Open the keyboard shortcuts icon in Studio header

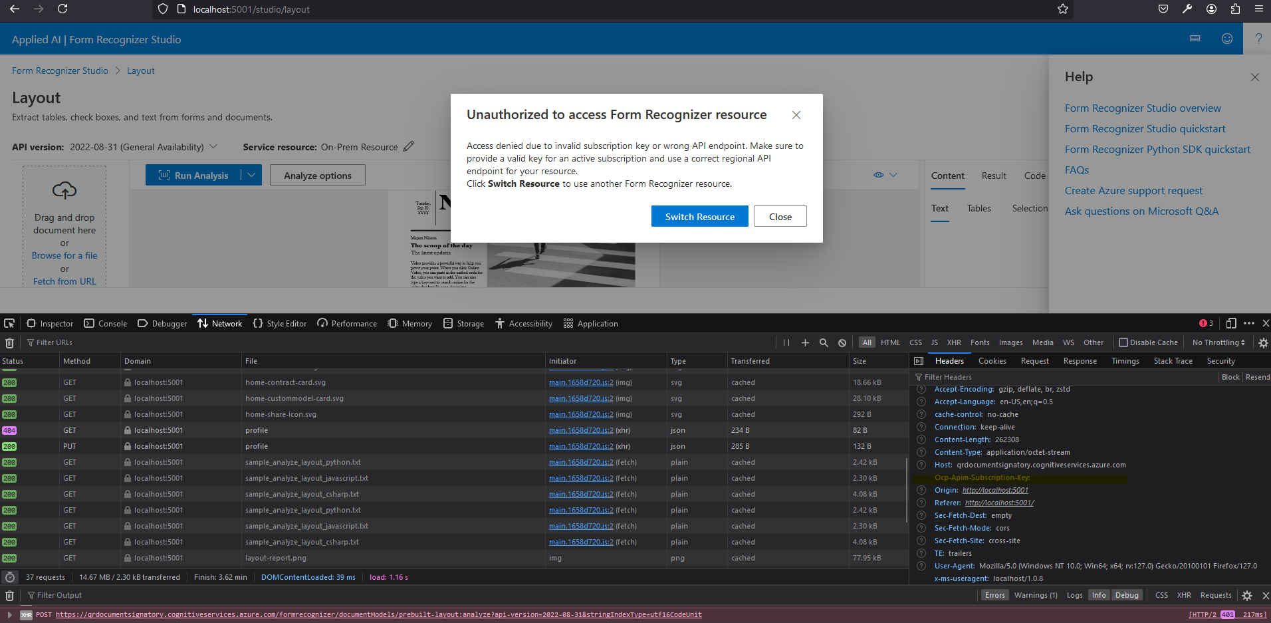pyautogui.click(x=1195, y=39)
